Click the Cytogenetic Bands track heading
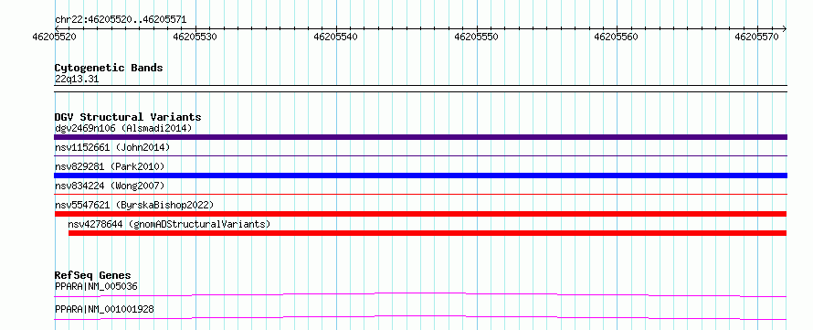 coord(109,68)
